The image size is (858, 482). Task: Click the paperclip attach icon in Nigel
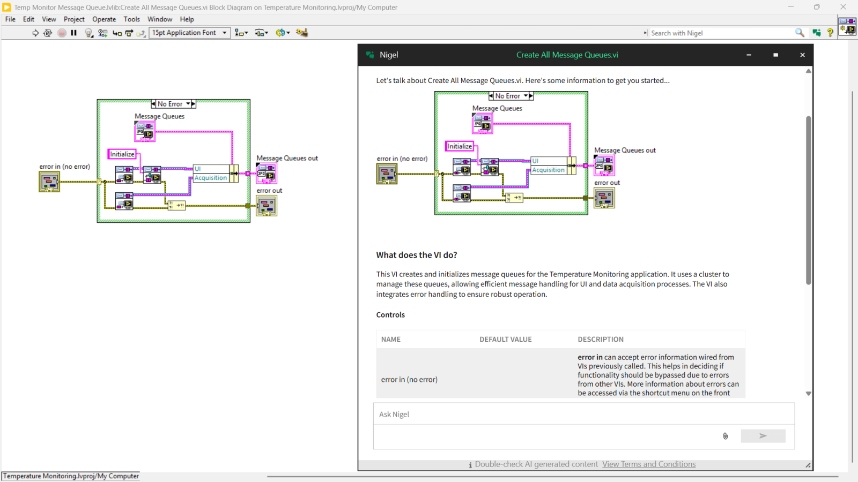pyautogui.click(x=725, y=436)
